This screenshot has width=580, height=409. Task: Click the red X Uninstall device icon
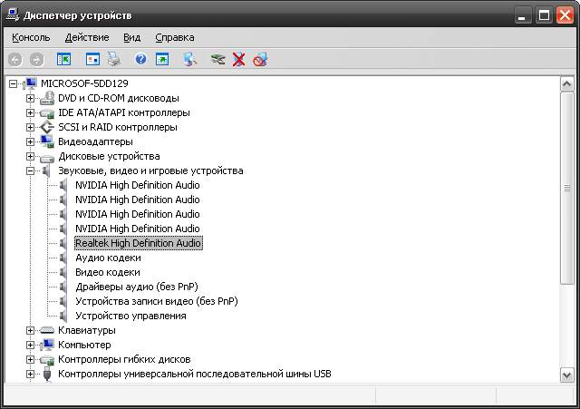tap(238, 59)
